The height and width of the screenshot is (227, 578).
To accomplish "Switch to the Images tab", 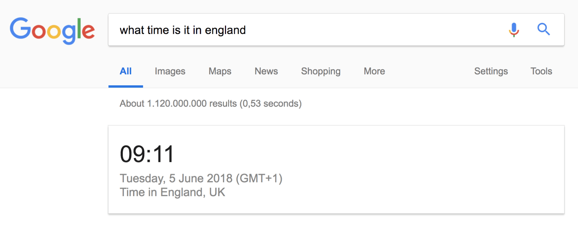I will point(170,71).
